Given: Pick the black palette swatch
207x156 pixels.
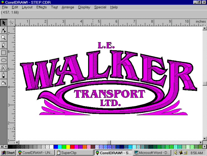Looking at the screenshot, I should (x=10, y=147).
